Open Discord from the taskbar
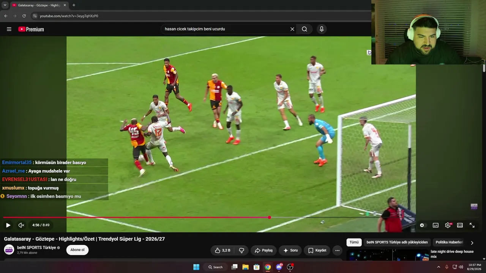Image resolution: width=486 pixels, height=273 pixels. click(x=279, y=267)
